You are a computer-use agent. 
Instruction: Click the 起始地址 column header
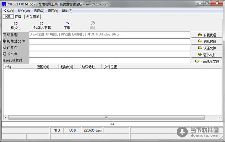pyautogui.click(x=69, y=67)
